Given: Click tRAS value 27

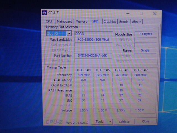Looking at the screenshot, I should coord(121,95).
